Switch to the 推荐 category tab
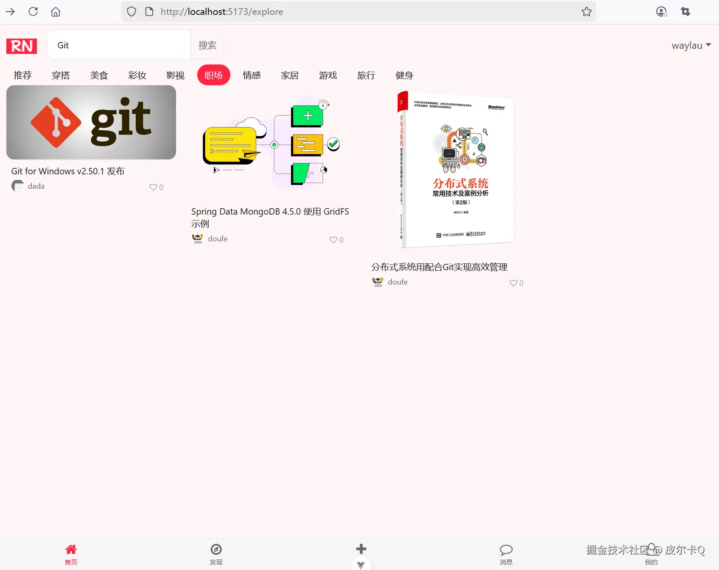 pyautogui.click(x=22, y=75)
